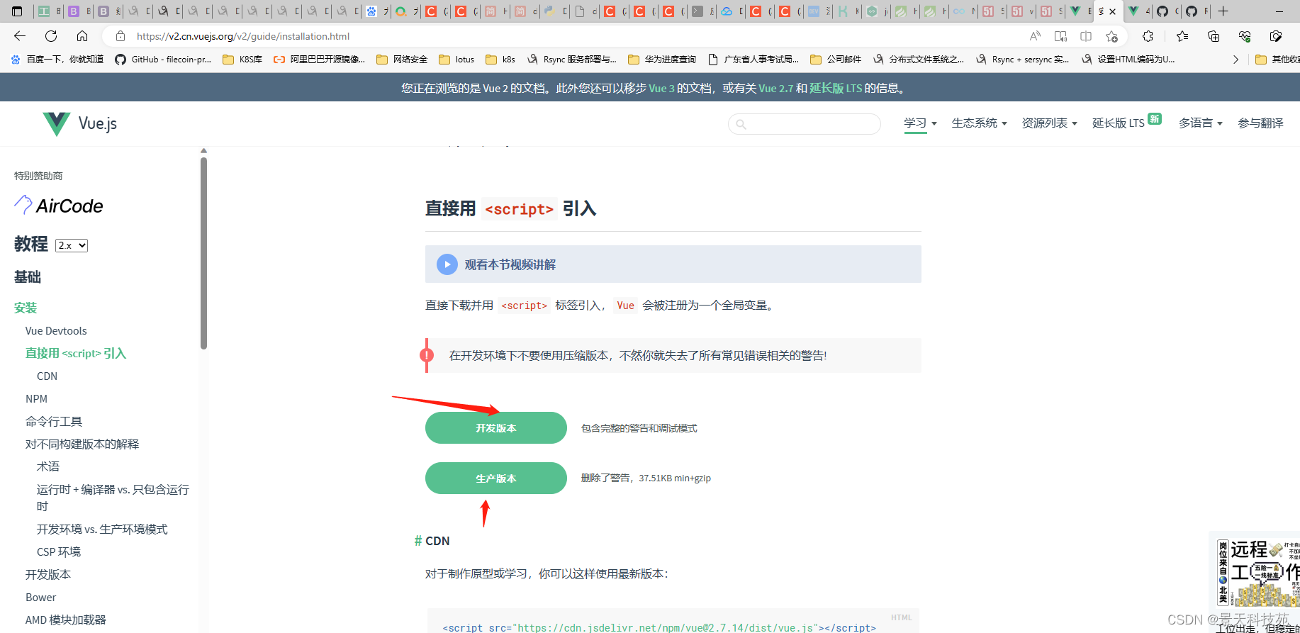Open the K8S库 bookmark folder
This screenshot has height=633, width=1300.
pos(242,60)
